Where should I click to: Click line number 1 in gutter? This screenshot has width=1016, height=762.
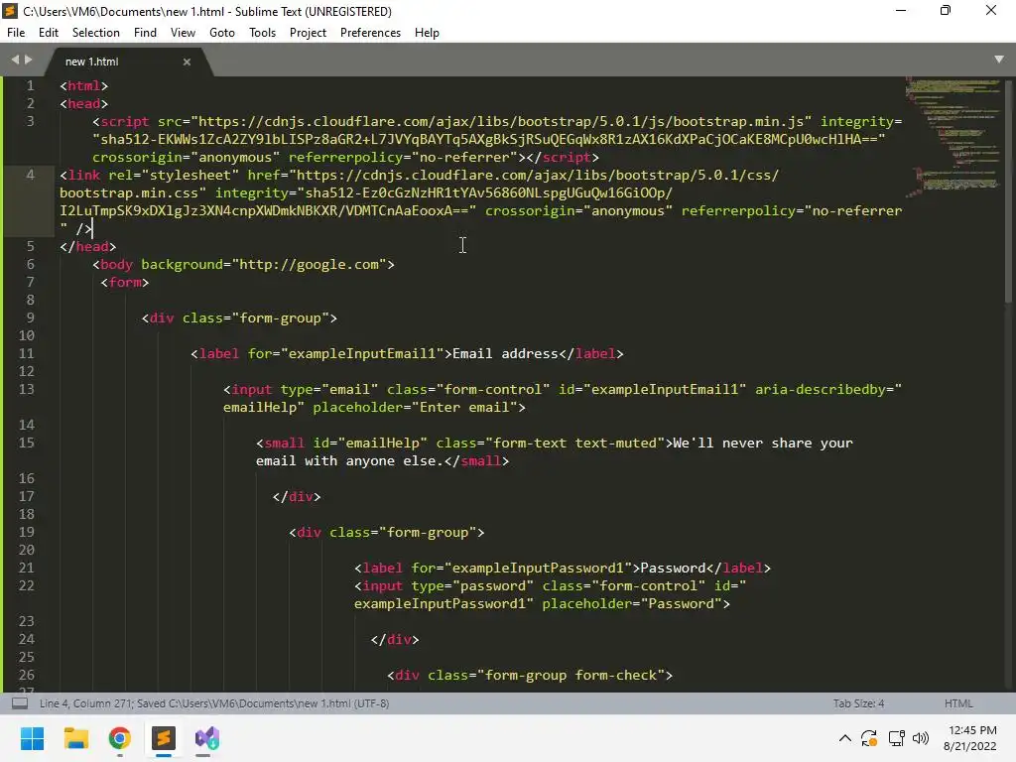30,85
